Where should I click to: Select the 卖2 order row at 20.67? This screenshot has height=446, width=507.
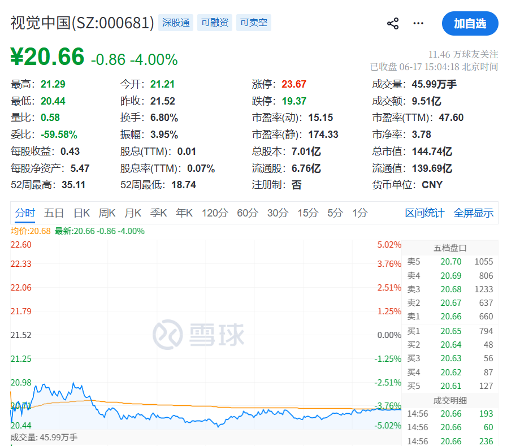[x=450, y=303]
